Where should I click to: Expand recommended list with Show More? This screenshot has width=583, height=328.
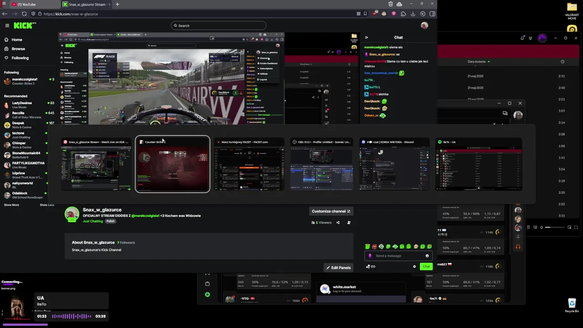click(x=11, y=205)
